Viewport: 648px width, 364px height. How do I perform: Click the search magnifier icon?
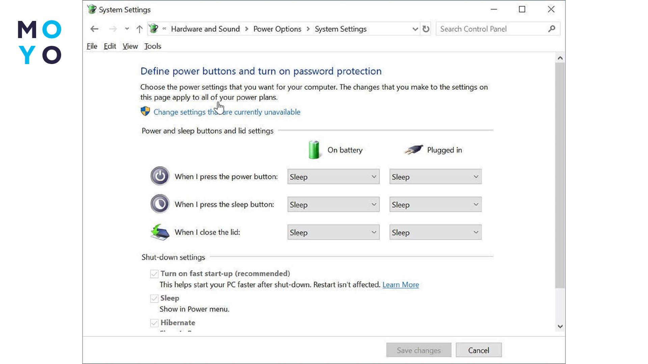tap(551, 29)
